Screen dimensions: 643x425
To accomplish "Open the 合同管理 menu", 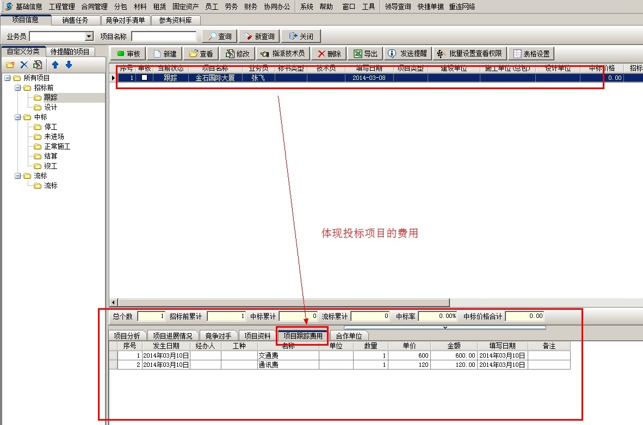I will pos(94,7).
